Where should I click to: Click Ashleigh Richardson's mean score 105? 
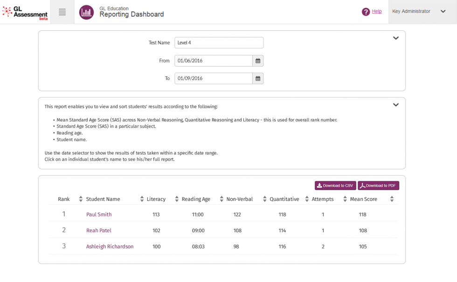(x=363, y=247)
